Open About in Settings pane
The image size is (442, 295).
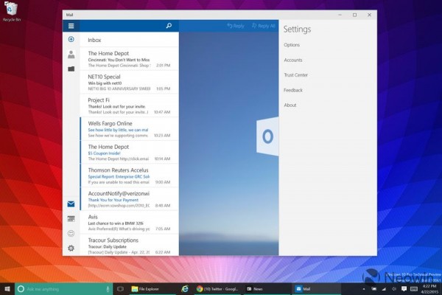pos(290,105)
